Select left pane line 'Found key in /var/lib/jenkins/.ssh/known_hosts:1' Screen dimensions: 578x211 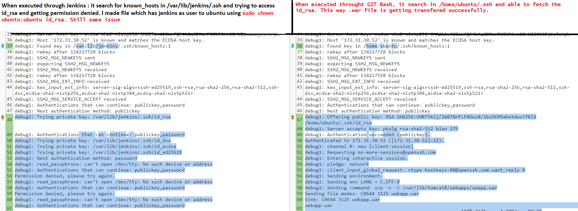point(93,46)
